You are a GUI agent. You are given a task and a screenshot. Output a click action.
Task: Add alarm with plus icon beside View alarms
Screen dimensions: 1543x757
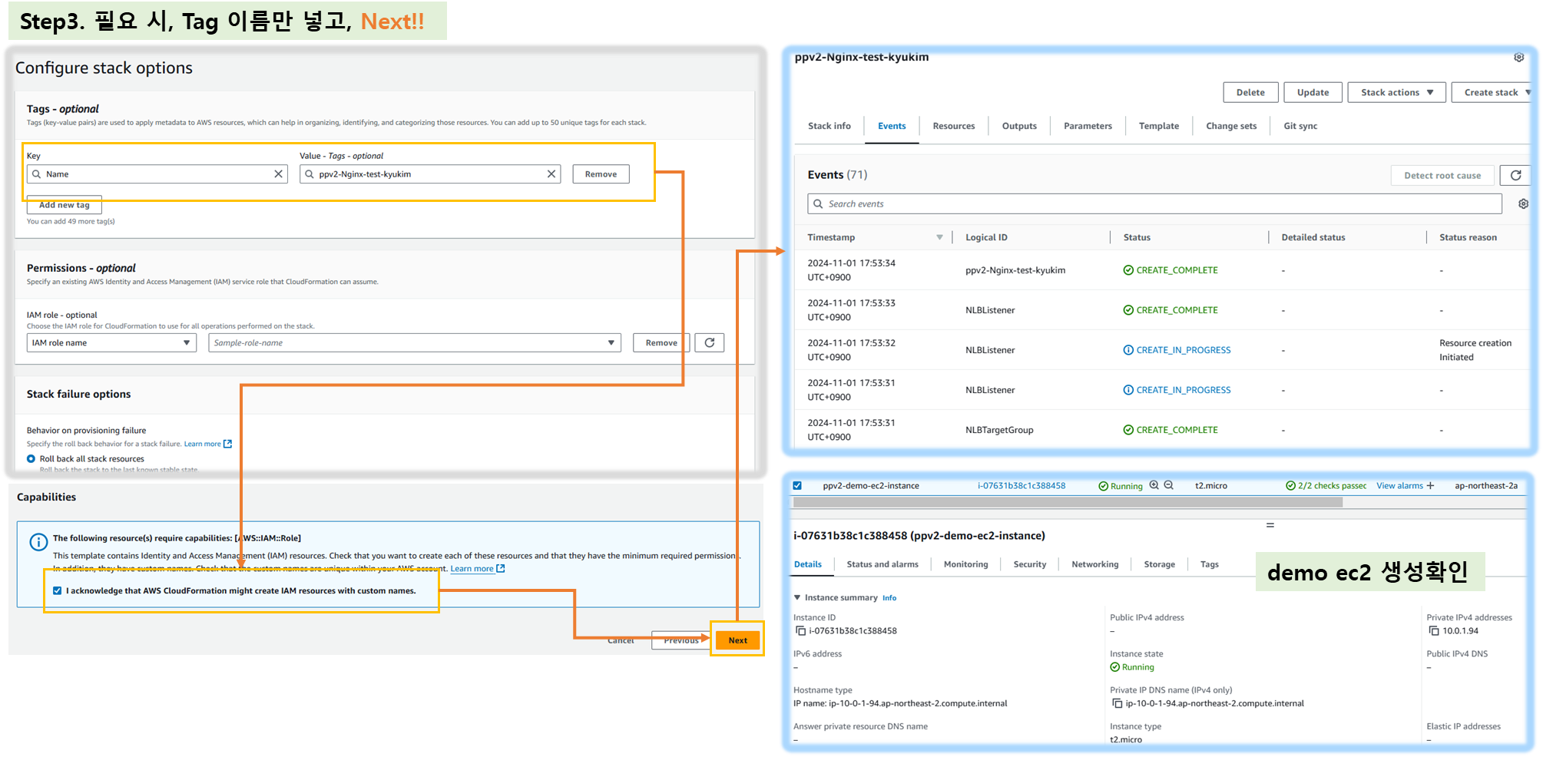click(1430, 485)
